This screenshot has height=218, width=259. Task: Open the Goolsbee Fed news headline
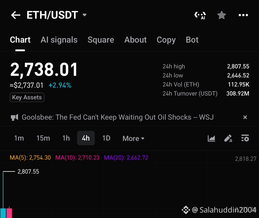[x=117, y=117]
